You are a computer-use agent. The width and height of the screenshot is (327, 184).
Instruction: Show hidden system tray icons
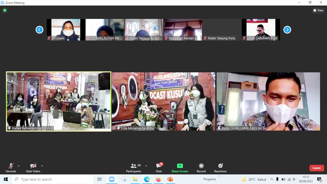[x=272, y=179]
